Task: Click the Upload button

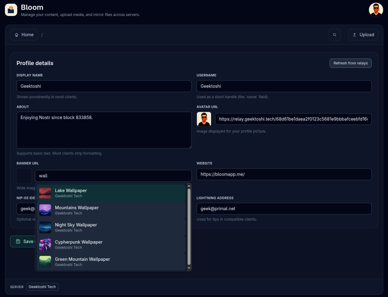Action: click(x=363, y=35)
